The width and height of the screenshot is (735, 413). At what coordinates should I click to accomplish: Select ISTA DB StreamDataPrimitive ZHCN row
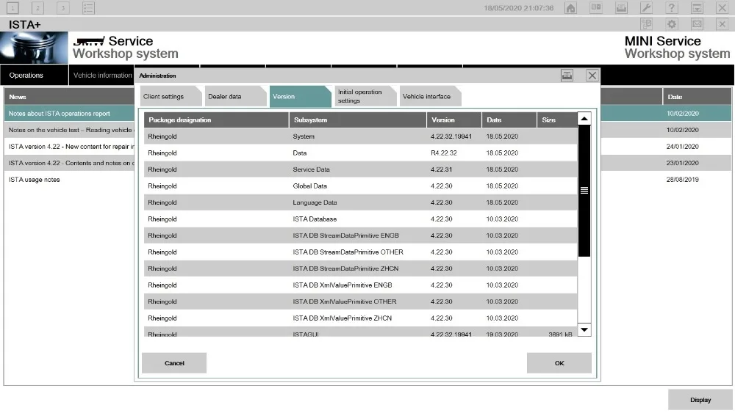point(360,268)
